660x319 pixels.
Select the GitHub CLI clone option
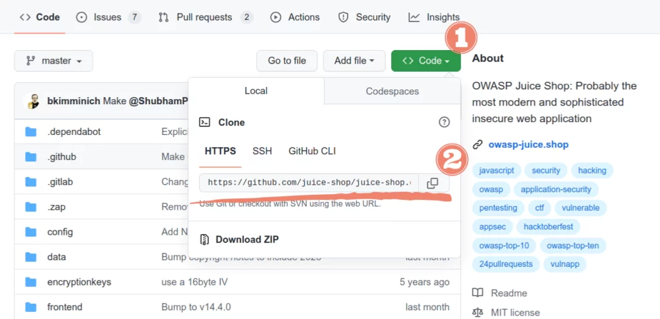pos(312,151)
